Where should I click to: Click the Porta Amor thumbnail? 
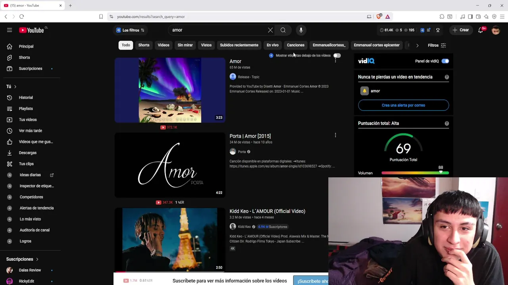pyautogui.click(x=170, y=165)
